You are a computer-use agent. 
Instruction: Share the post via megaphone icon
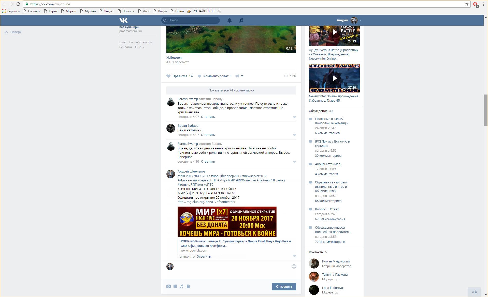pyautogui.click(x=237, y=76)
